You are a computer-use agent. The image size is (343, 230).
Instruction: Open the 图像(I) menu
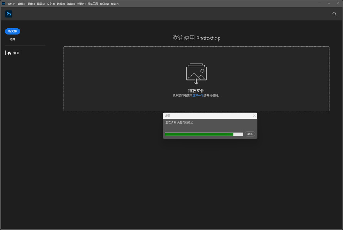31,4
